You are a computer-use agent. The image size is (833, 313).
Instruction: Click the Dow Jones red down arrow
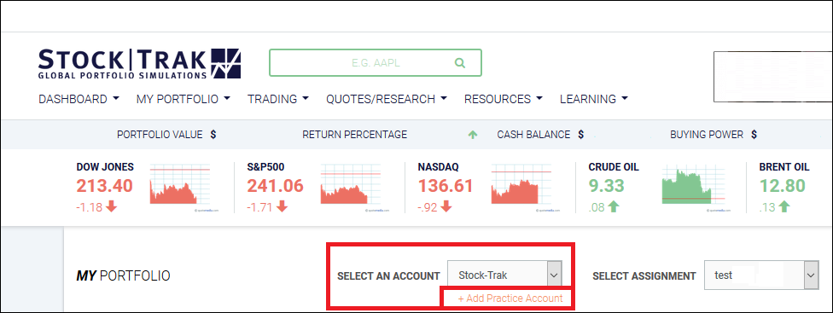click(111, 207)
